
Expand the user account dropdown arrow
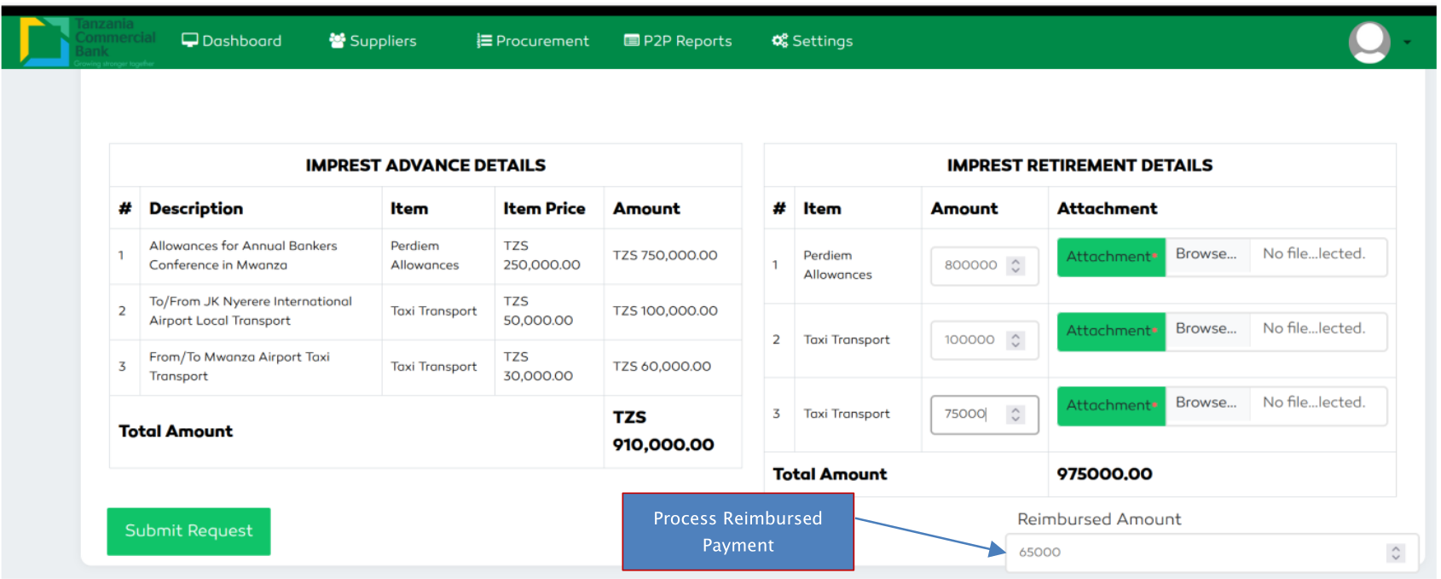pos(1407,42)
